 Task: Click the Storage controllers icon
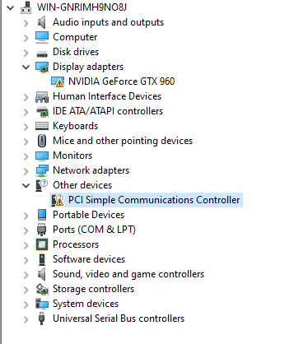tap(42, 289)
